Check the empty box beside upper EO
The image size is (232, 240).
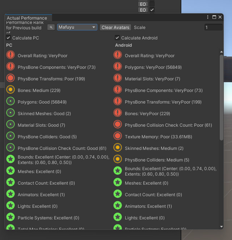152,4
